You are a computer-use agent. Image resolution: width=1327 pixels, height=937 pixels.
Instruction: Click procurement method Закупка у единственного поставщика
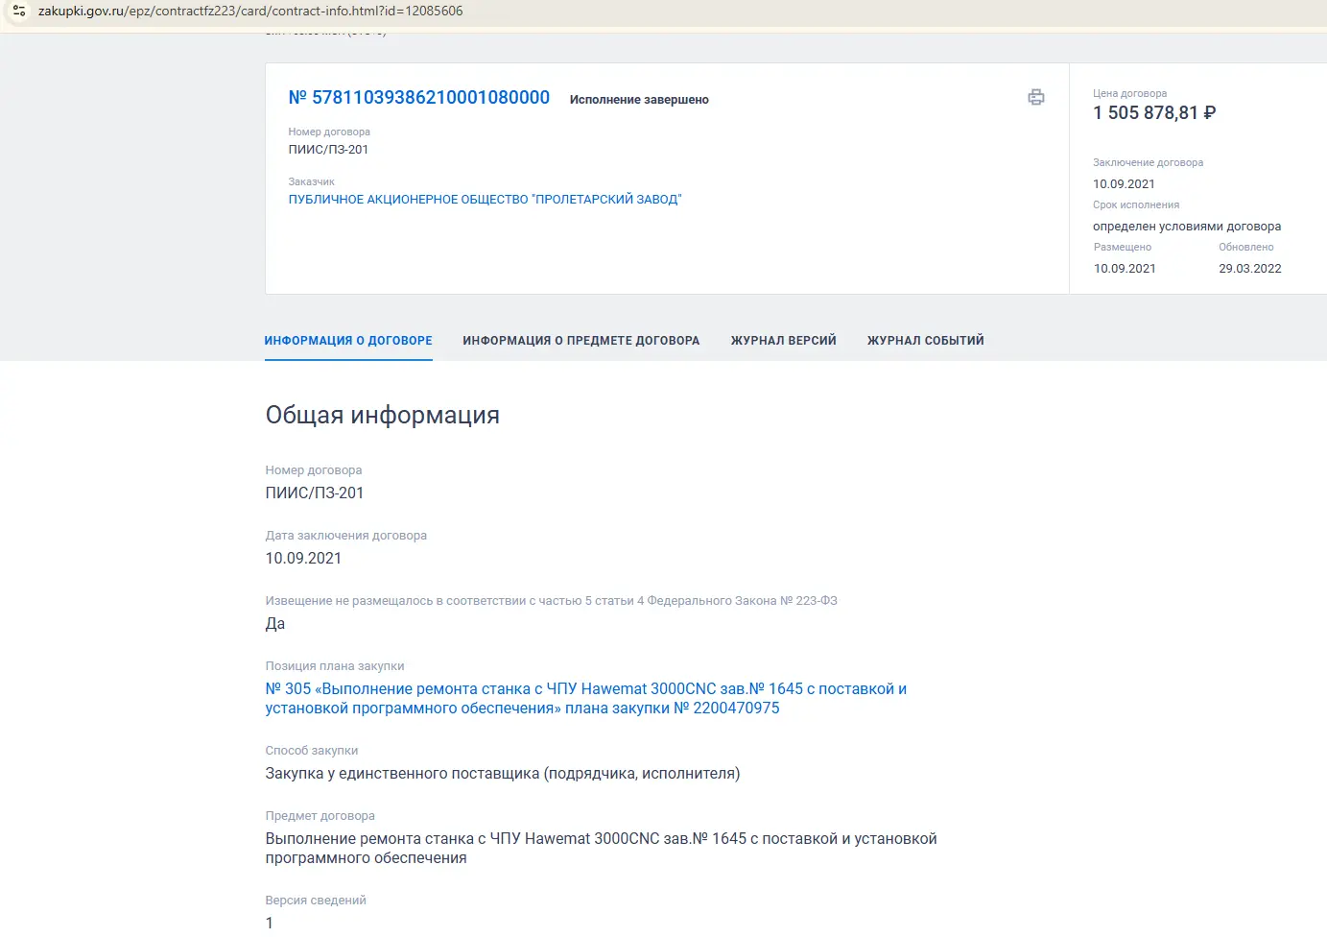[x=503, y=773]
